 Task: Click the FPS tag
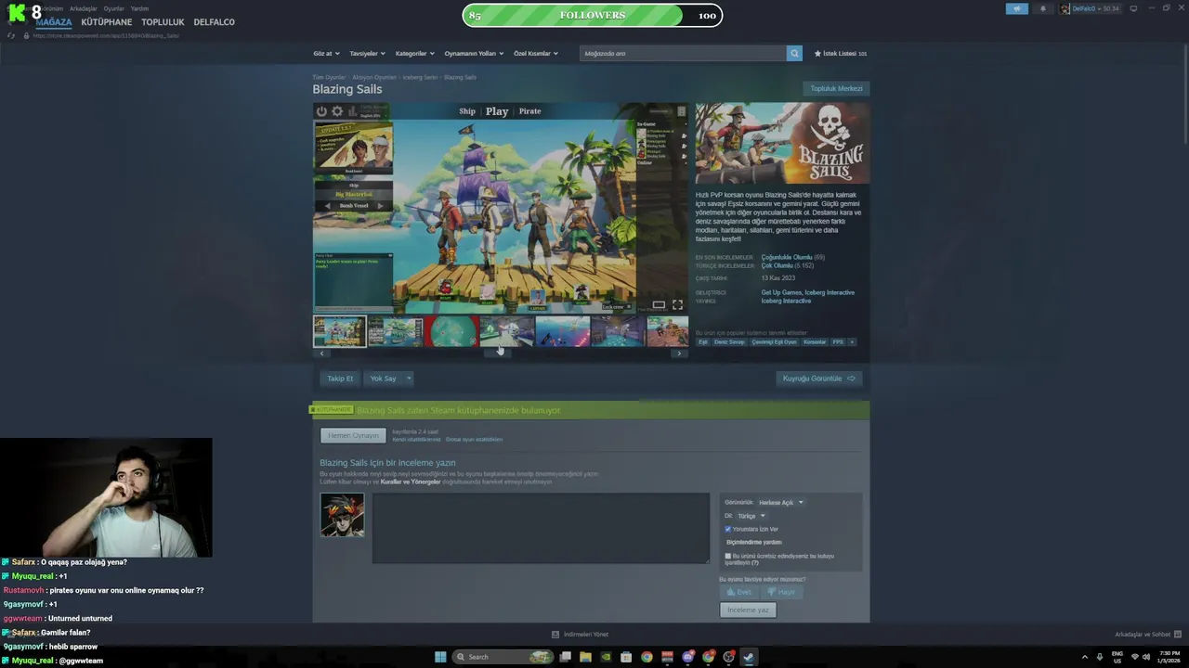[x=838, y=342]
